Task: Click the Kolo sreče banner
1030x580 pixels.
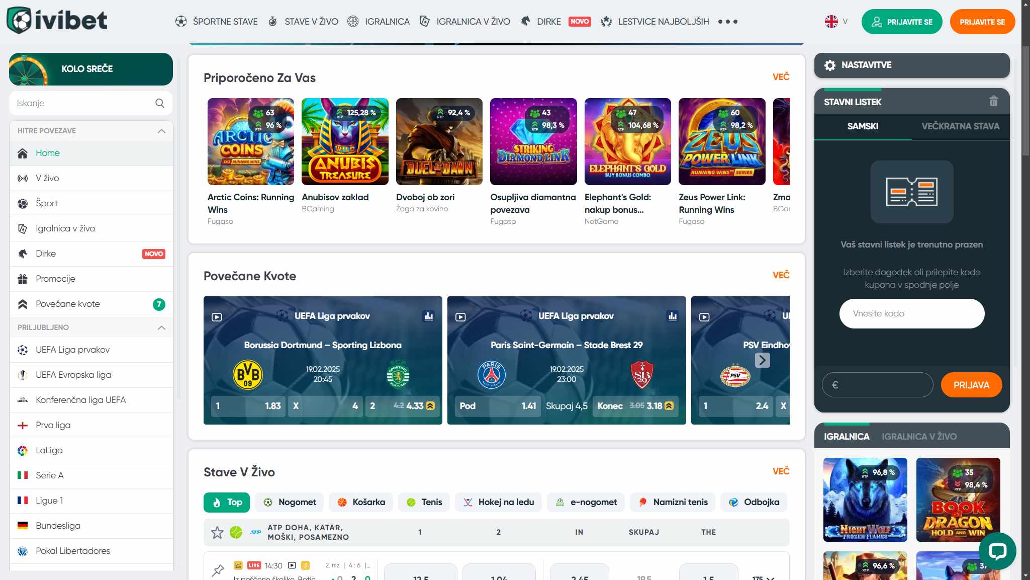Action: [x=91, y=69]
